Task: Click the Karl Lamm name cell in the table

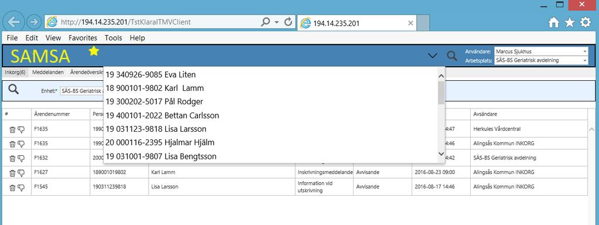Action: point(221,173)
